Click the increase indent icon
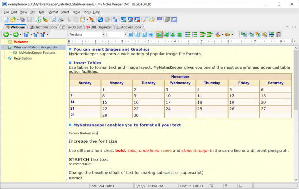The width and height of the screenshot is (299, 189). (210, 35)
